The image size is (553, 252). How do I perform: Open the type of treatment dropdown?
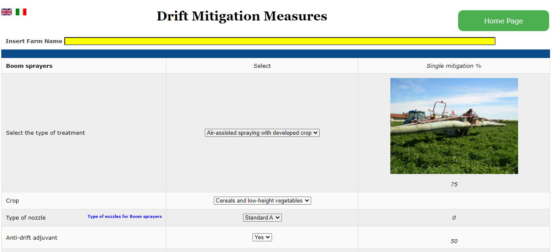262,133
